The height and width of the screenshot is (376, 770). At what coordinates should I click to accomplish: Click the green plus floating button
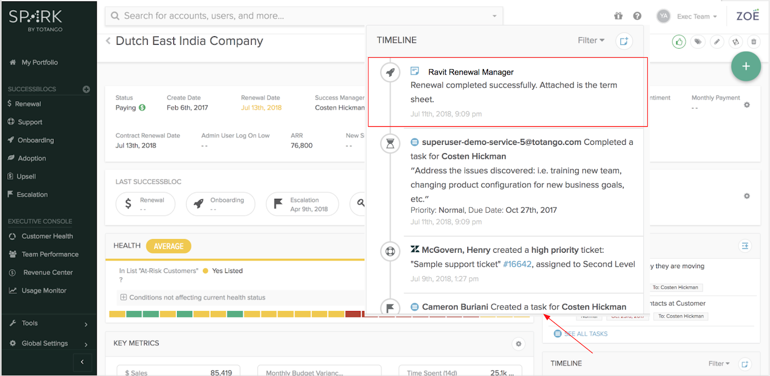coord(746,66)
